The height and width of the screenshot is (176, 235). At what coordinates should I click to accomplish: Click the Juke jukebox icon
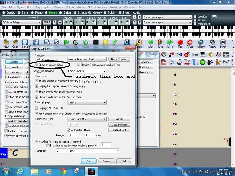(160, 44)
